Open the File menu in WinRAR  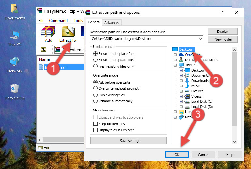coord(41,21)
